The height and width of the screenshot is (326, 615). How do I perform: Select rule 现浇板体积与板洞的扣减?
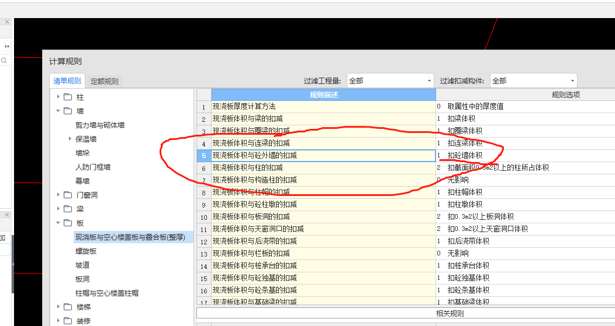[x=324, y=216]
